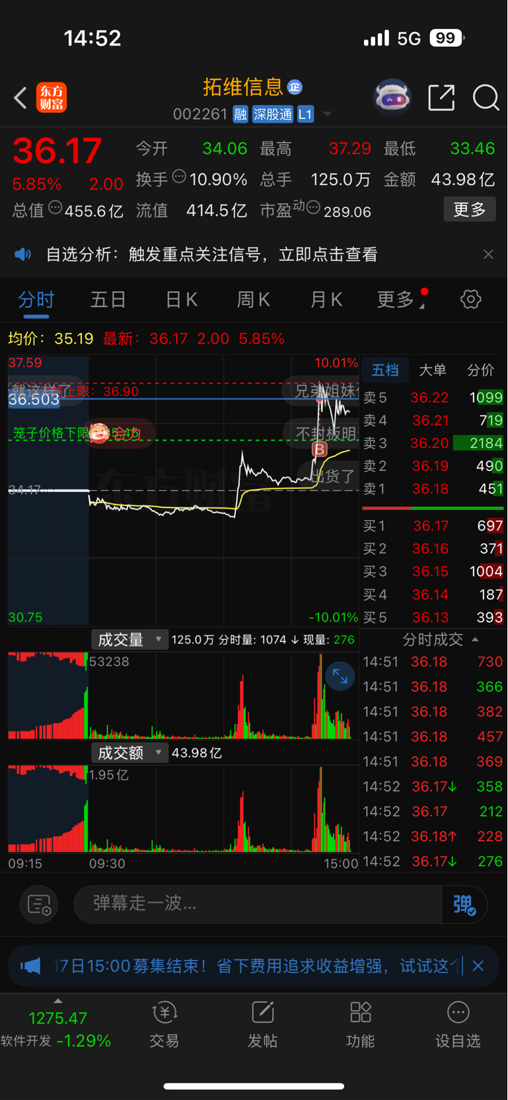Tap 设自选 to add watchlist

pos(458,1025)
